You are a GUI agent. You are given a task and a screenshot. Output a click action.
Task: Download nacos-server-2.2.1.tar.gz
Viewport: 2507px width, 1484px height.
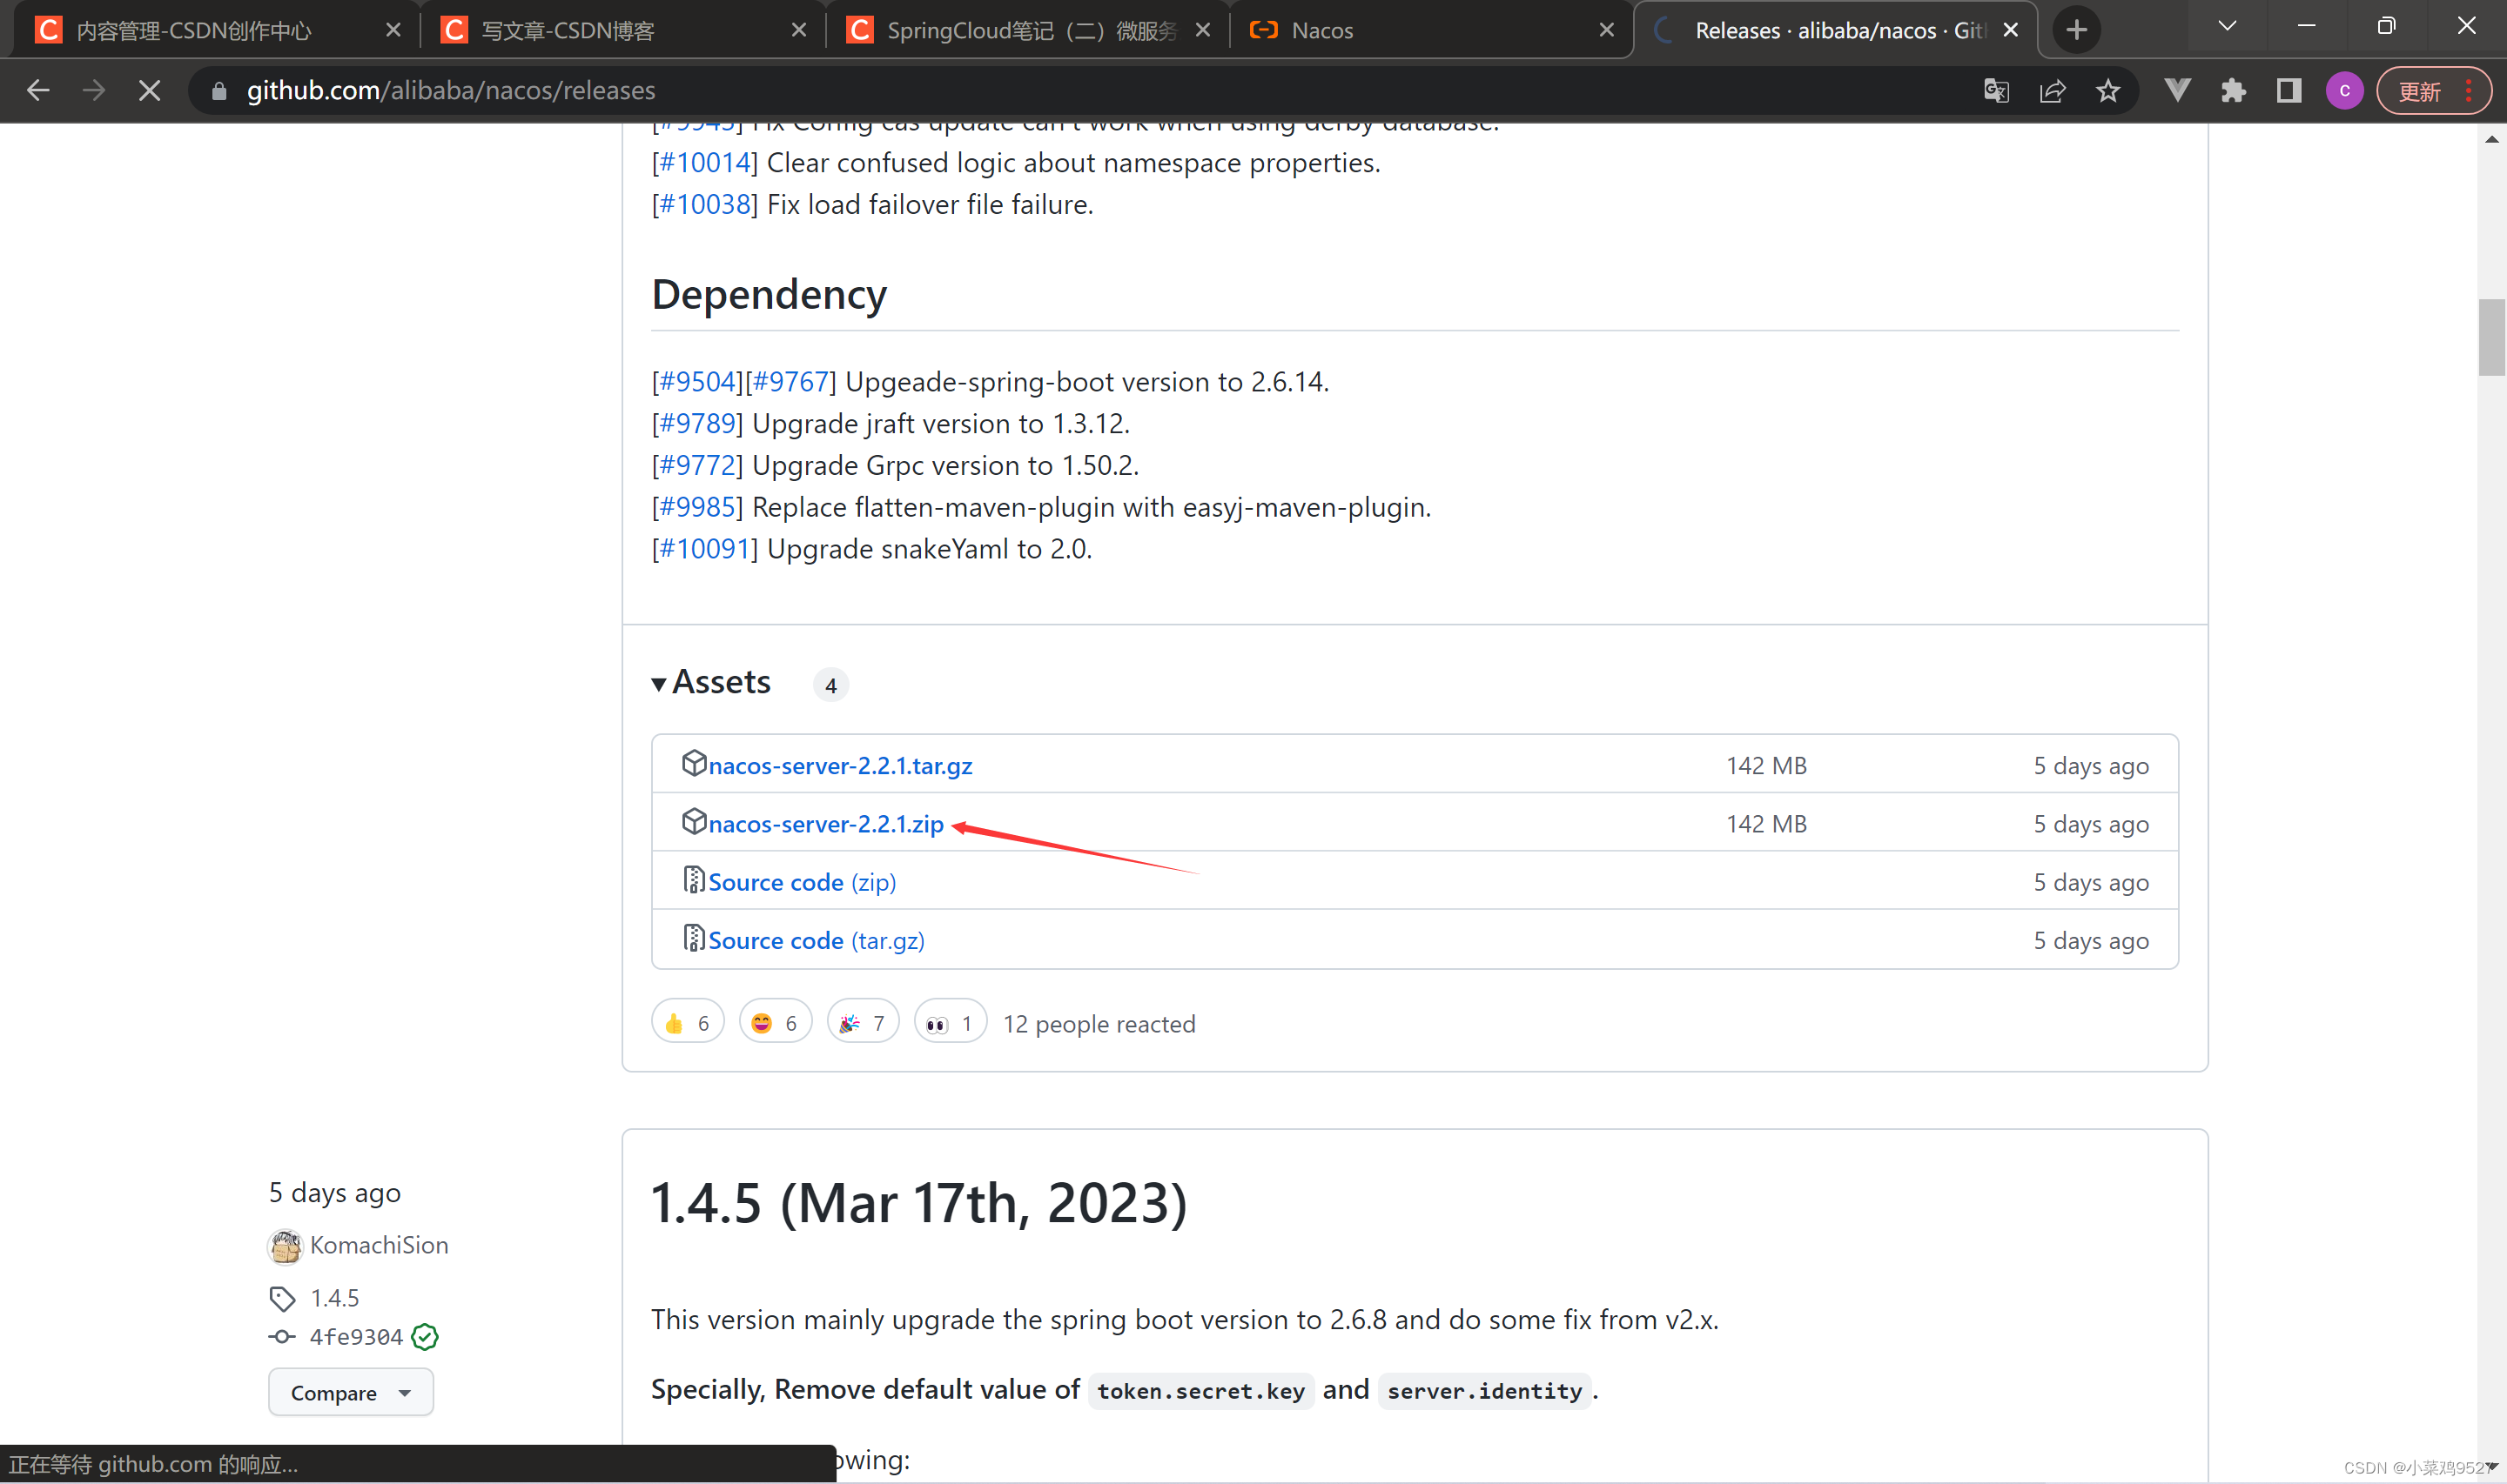click(840, 766)
